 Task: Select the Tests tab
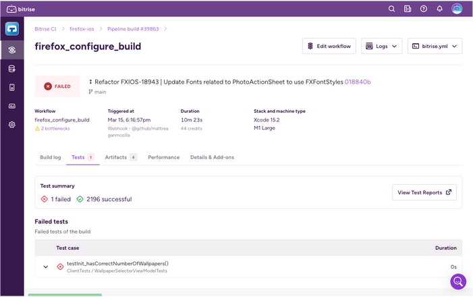tap(82, 157)
